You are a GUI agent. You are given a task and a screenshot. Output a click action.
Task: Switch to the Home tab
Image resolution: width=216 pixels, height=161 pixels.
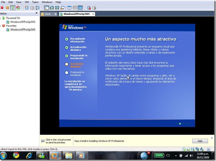48,14
